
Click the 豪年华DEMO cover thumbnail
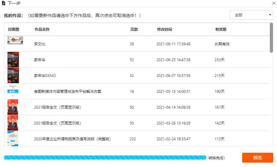click(x=13, y=75)
